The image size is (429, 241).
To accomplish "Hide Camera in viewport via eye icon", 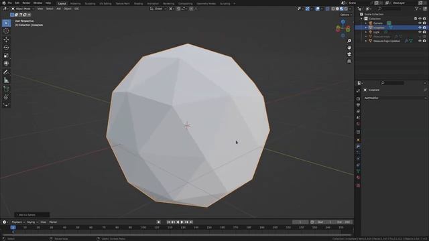I will coord(420,23).
